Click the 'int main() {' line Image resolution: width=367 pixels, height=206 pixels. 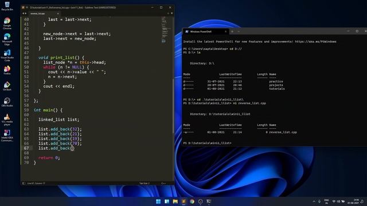48,110
